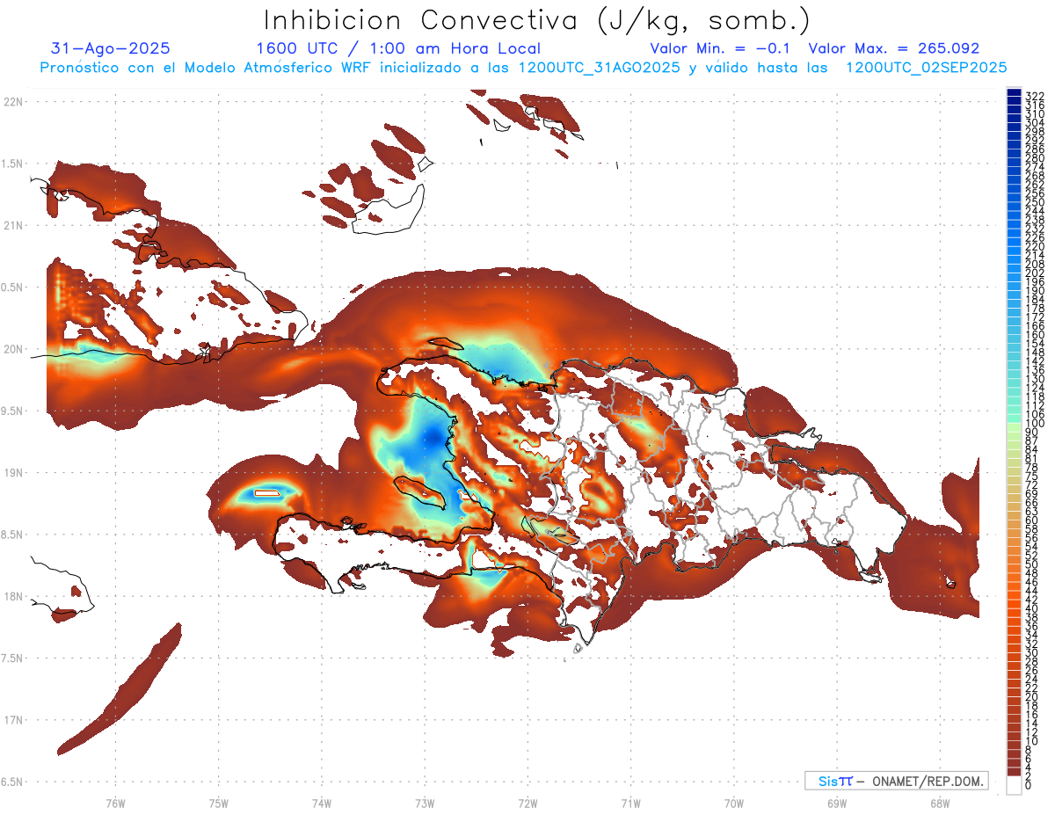Click the color scale value '81'
This screenshot has height=815, width=1055.
pyautogui.click(x=1032, y=459)
